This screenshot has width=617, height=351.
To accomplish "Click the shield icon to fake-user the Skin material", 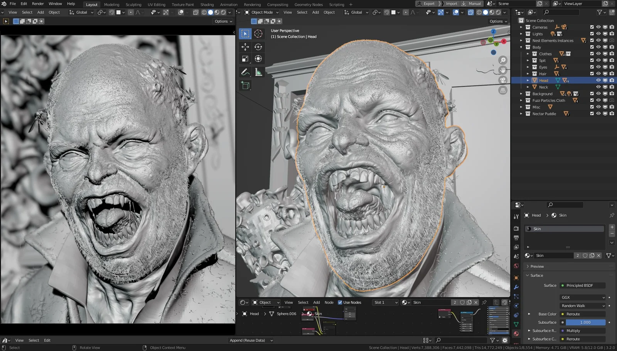I will tap(586, 255).
